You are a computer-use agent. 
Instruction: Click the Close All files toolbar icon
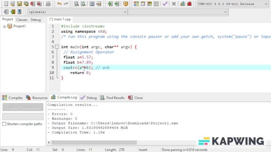[x=39, y=4]
